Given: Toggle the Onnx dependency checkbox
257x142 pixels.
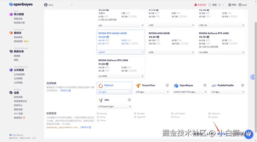Looking at the screenshot, I should 172,117.
